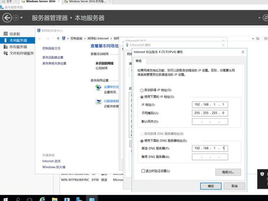Screen dimensions: 268x201
Task: Click the Server Manager forward arrow
Action: click(16, 18)
